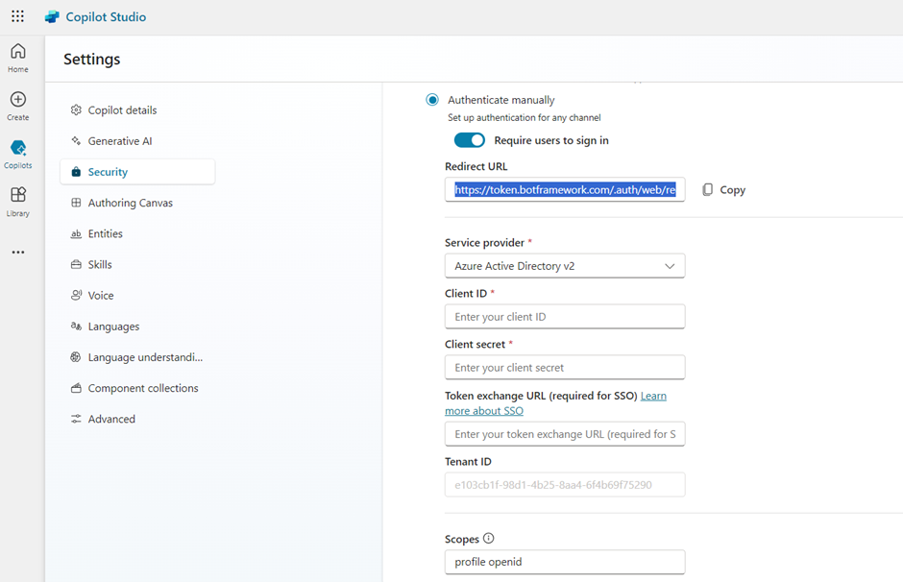Open Authoring Canvas settings

(x=130, y=203)
